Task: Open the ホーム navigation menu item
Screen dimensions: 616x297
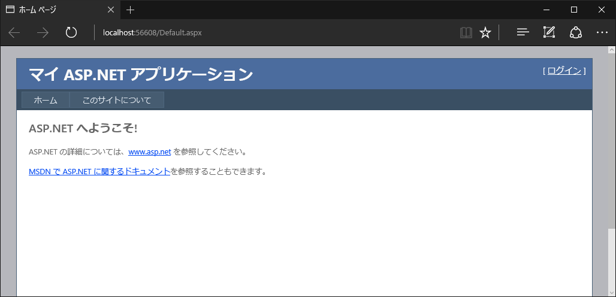Action: [x=46, y=100]
